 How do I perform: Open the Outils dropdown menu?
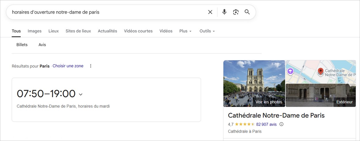point(207,31)
